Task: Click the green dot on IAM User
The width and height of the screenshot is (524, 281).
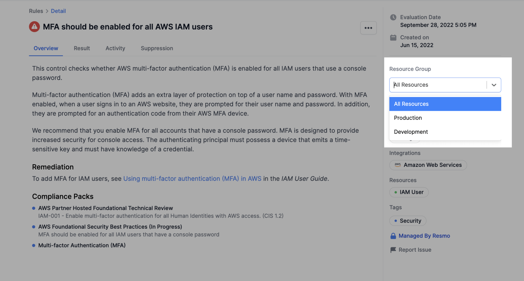Action: [x=396, y=192]
